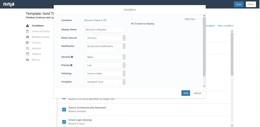This screenshot has width=260, height=127.
Task: Open Conditions section warning icon
Action: (x=27, y=26)
